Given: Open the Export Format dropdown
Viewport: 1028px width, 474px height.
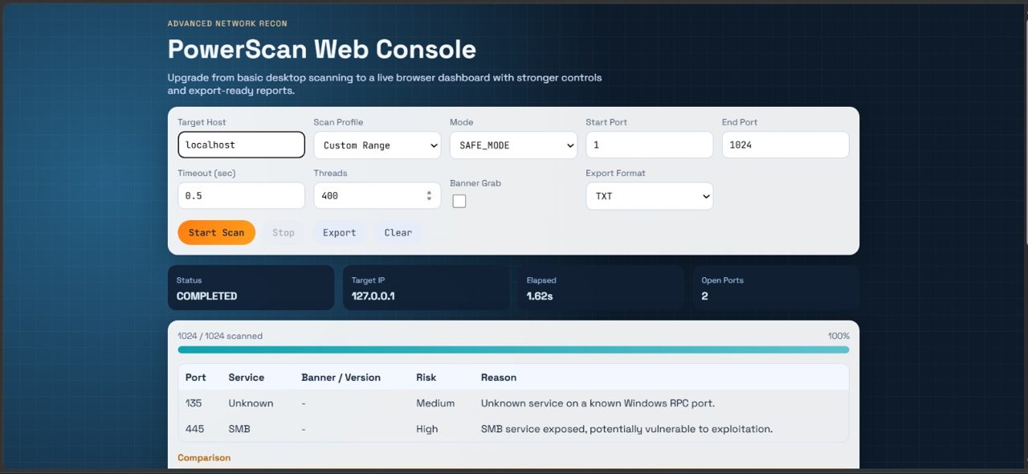Looking at the screenshot, I should point(650,195).
